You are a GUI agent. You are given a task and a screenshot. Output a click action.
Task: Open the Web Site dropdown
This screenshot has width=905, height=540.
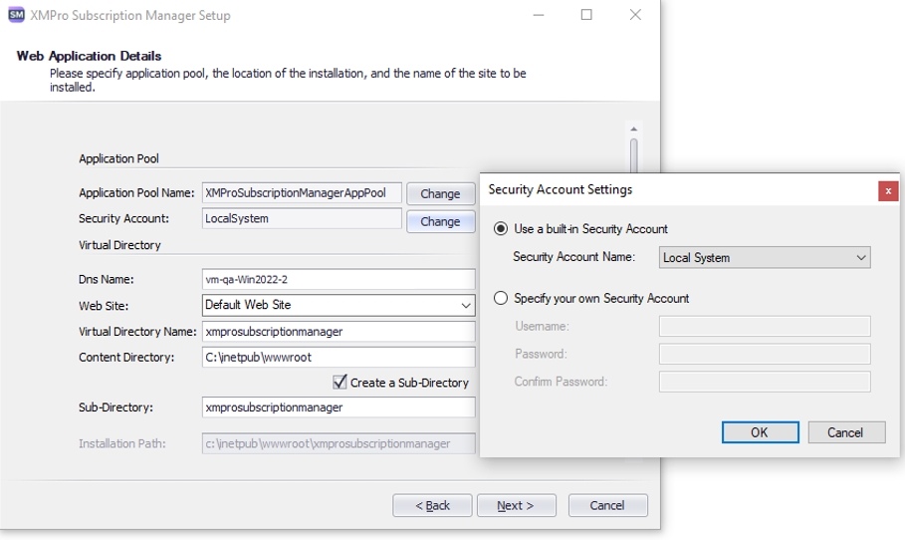pyautogui.click(x=339, y=305)
